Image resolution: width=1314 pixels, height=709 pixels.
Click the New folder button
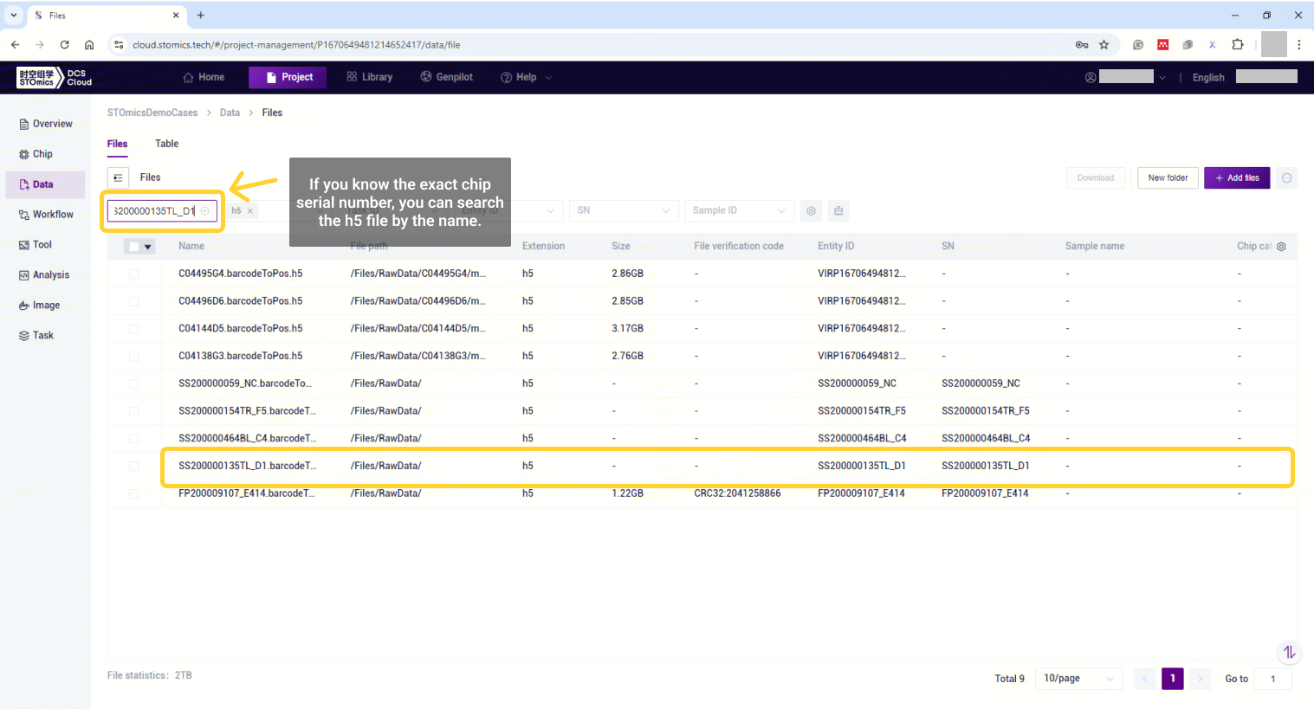1168,178
